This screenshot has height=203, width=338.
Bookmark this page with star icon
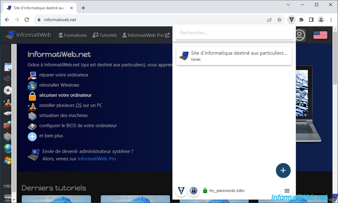pos(279,20)
